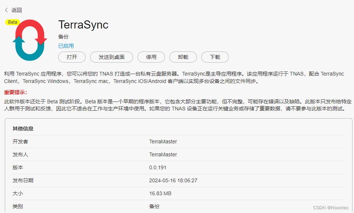This screenshot has height=213, width=354.
Task: Uninstall the app using 卸载 button
Action: (x=183, y=57)
